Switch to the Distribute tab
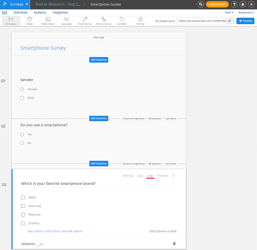Image resolution: width=257 pixels, height=250 pixels. (x=20, y=12)
